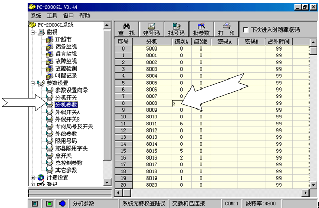The height and width of the screenshot is (208, 319).
Task: Collapse the 监视 tree node
Action: [x=33, y=32]
